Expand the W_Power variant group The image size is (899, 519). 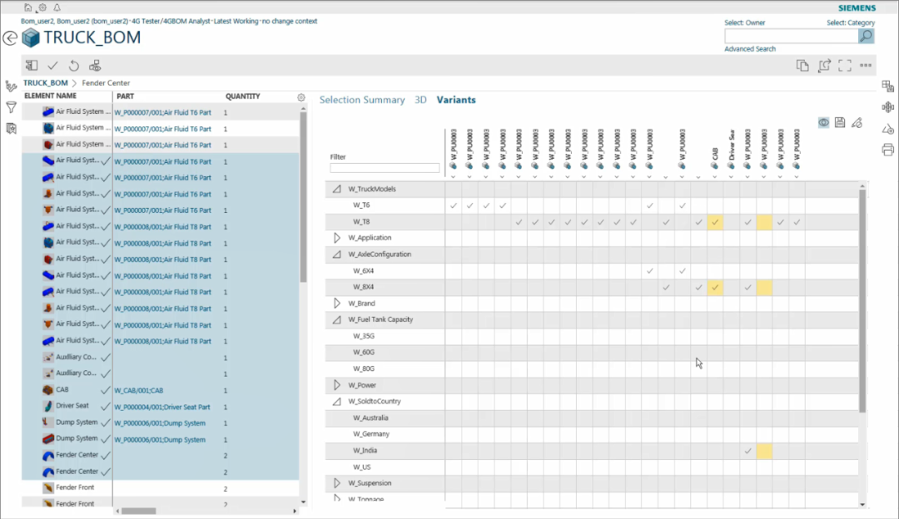pos(337,385)
